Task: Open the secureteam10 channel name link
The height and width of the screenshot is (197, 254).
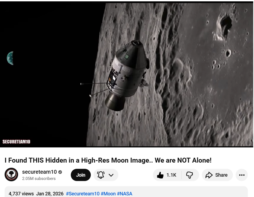Action: (39, 172)
